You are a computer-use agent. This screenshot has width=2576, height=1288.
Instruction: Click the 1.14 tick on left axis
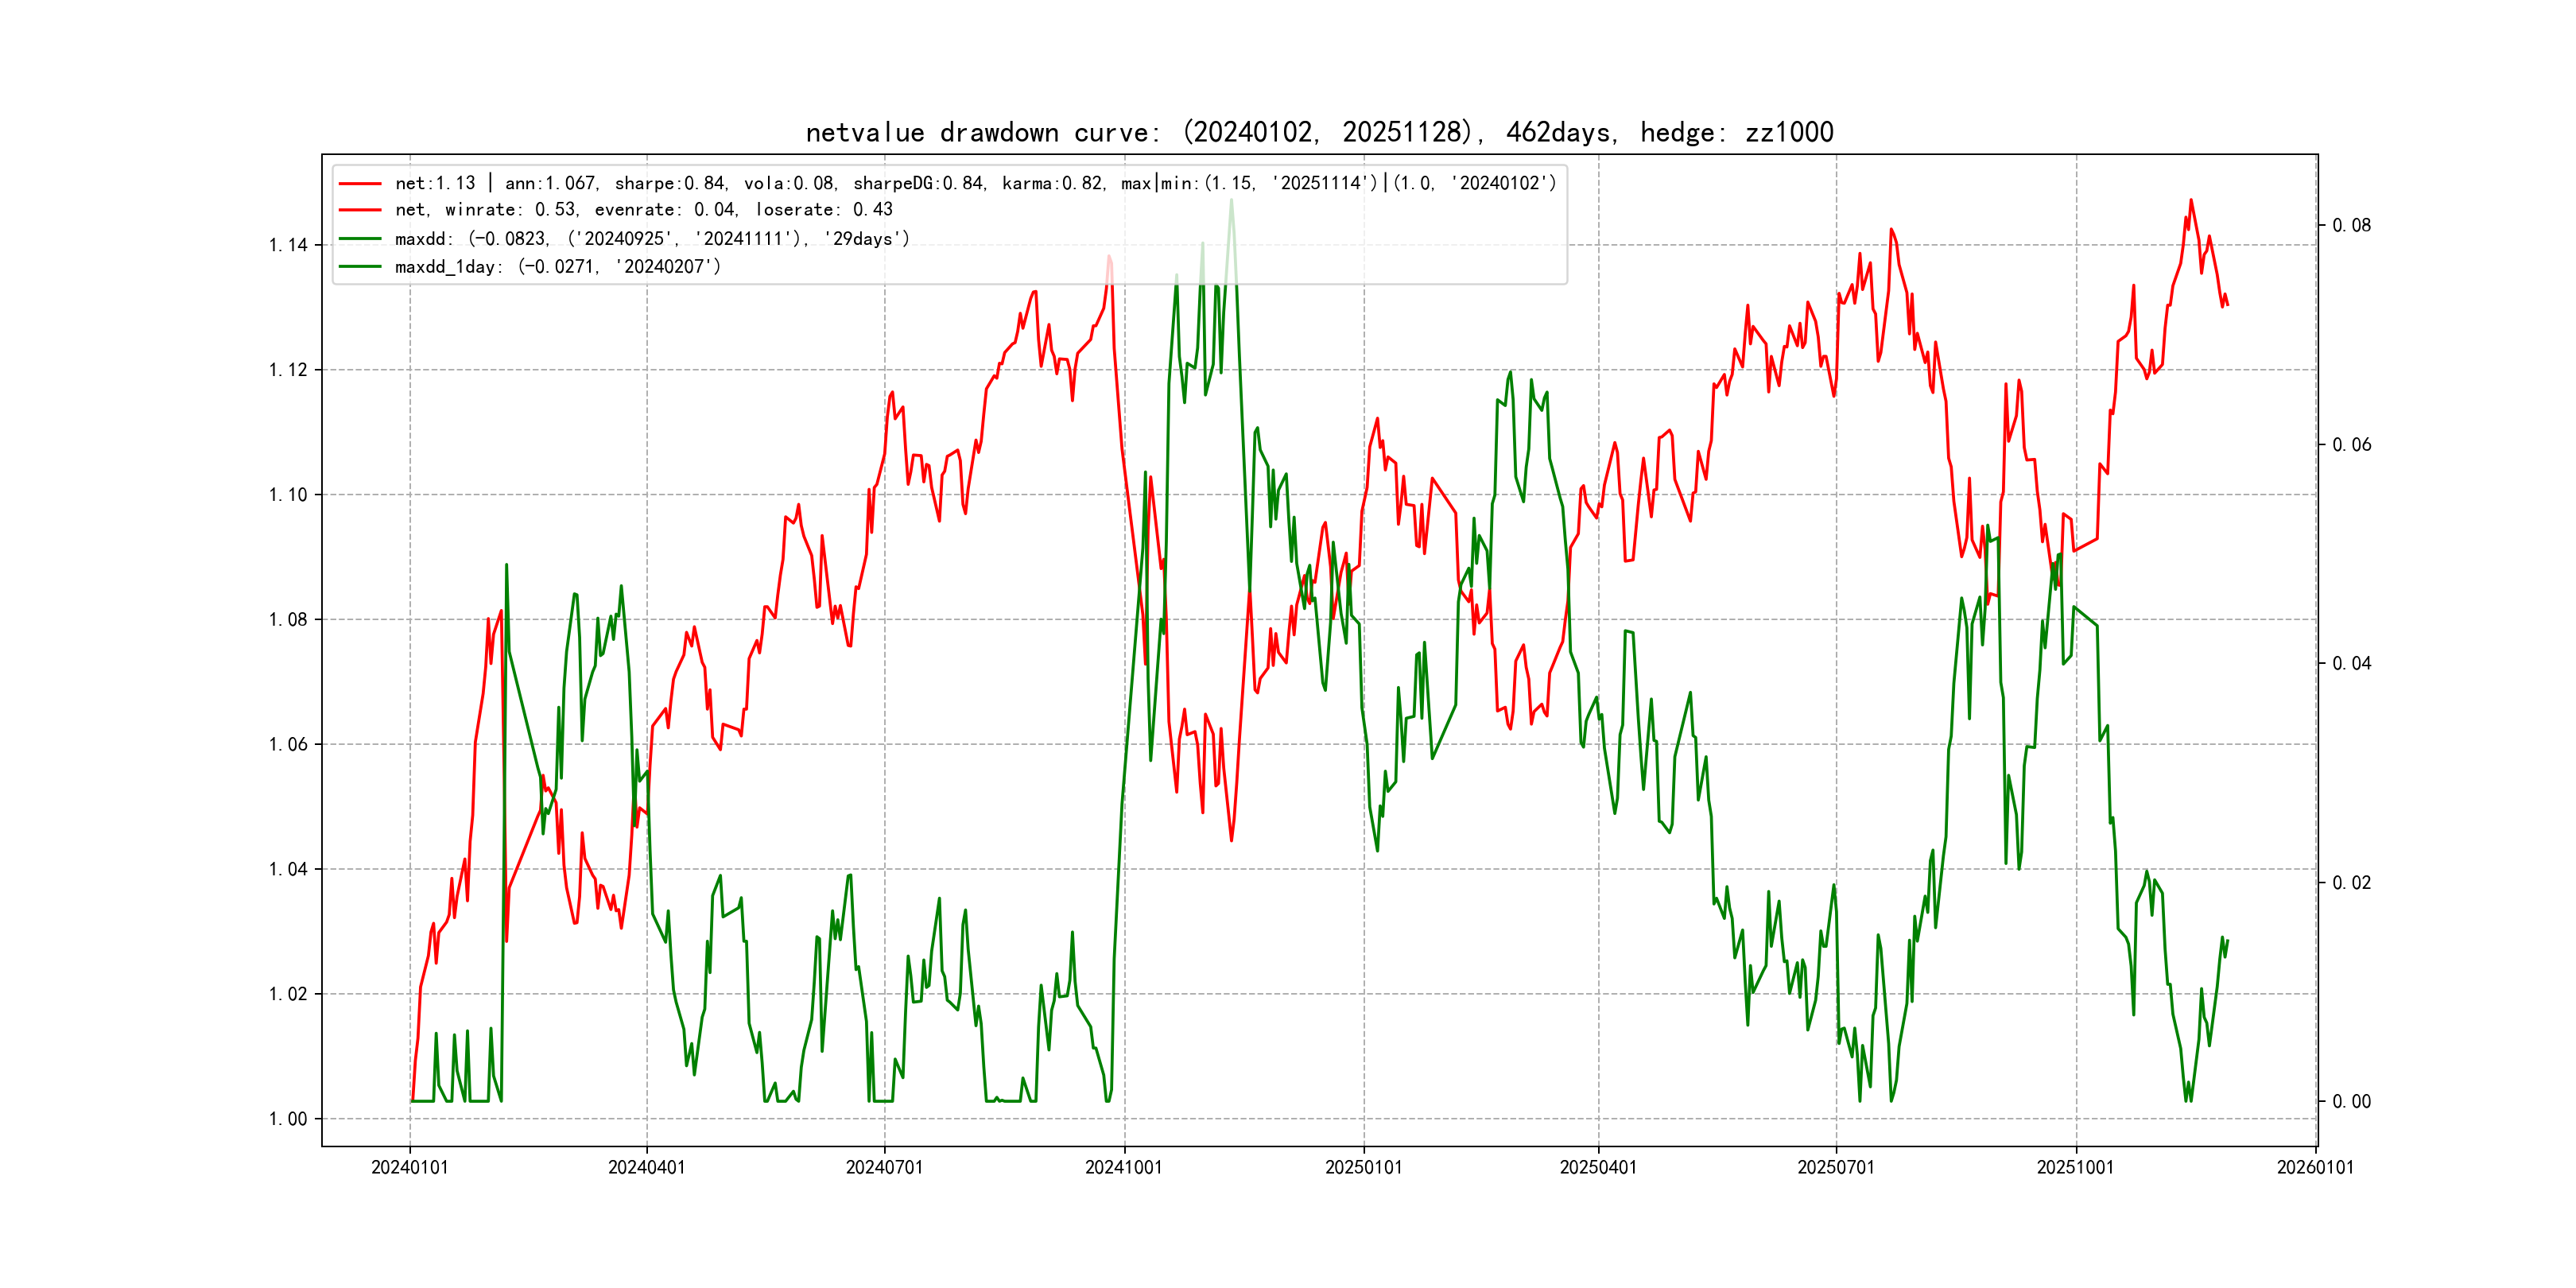[288, 245]
